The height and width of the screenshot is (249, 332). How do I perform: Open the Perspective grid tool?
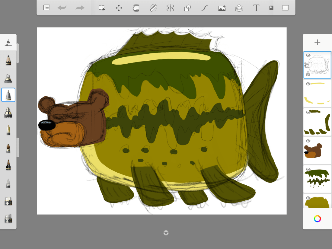point(239,8)
